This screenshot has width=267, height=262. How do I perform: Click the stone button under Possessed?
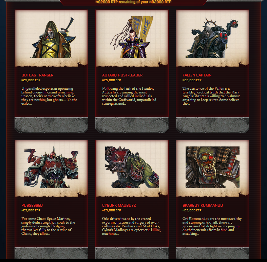[51, 253]
